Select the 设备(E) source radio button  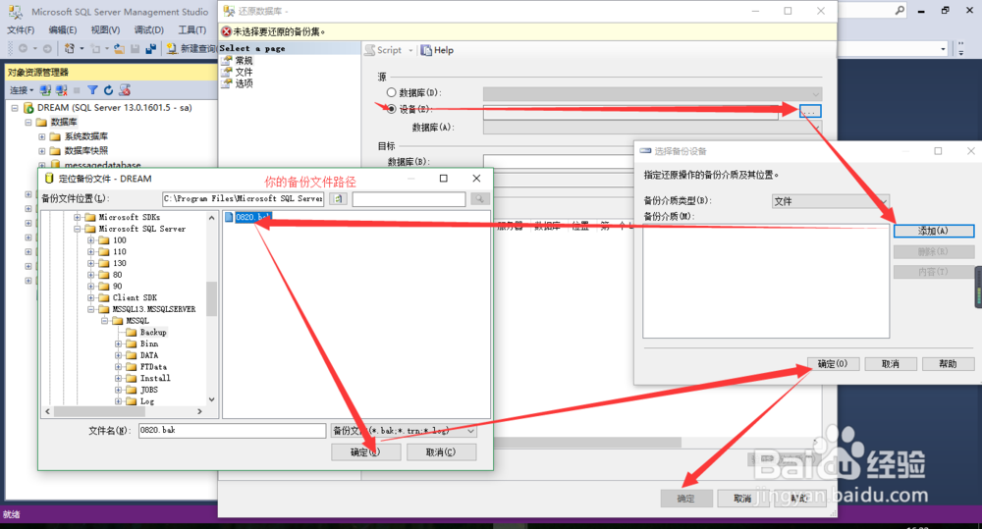click(392, 109)
